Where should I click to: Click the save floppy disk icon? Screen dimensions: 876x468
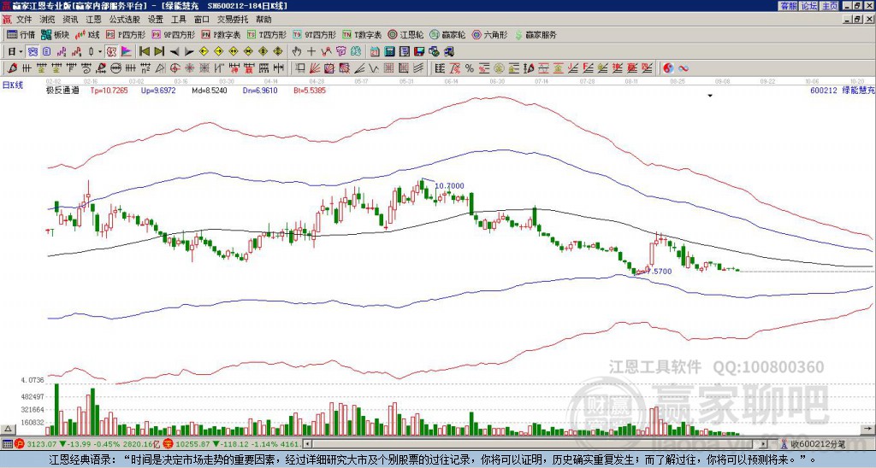click(x=419, y=51)
